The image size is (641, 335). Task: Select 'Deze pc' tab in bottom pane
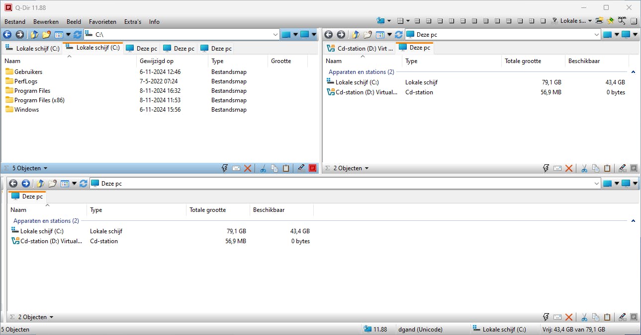tap(27, 197)
